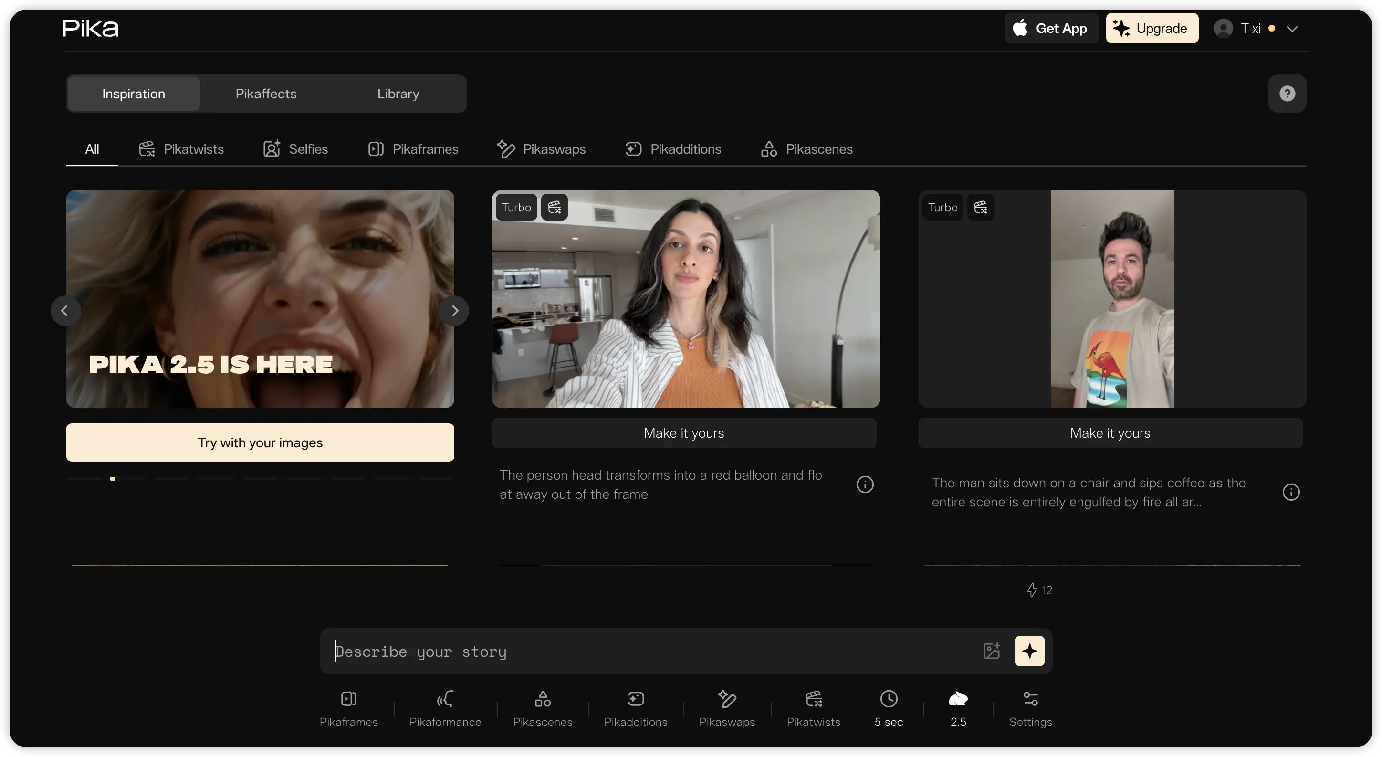Switch to the Pikaffects tab
This screenshot has height=757, width=1382.
coord(266,94)
